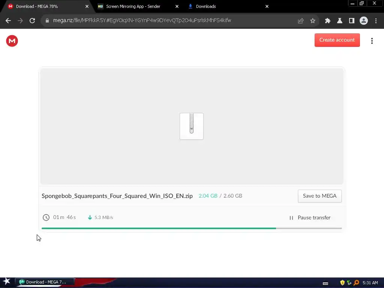This screenshot has width=384, height=288.
Task: Close the Downloads tab
Action: (x=267, y=6)
